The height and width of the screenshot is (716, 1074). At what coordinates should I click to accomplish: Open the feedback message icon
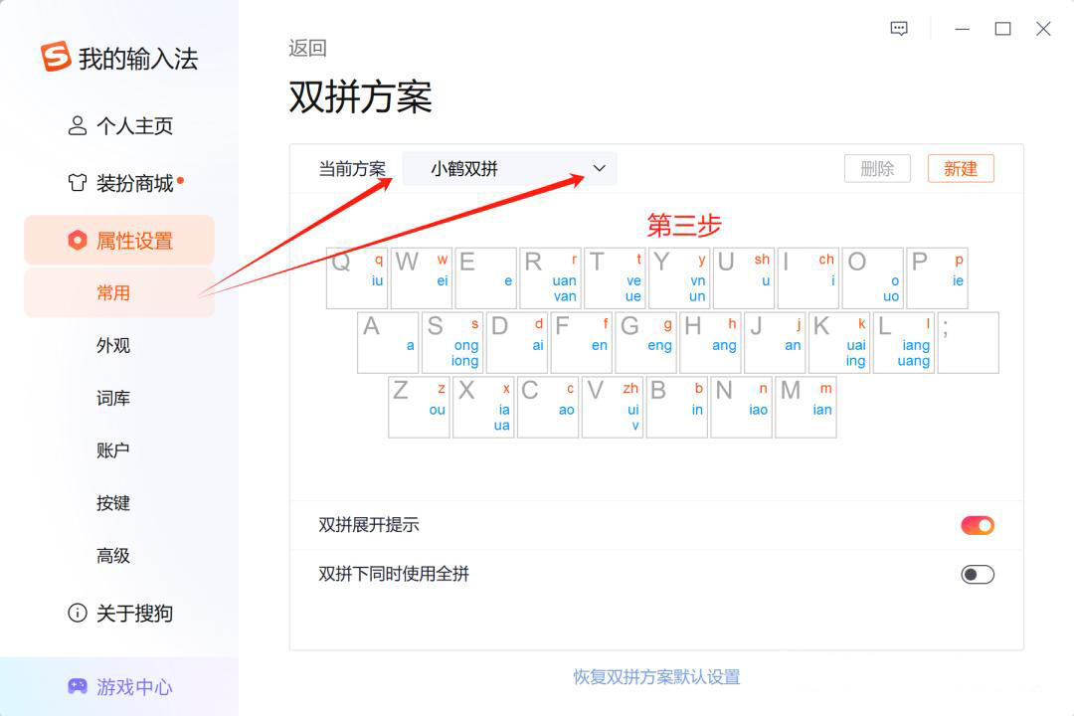coord(899,29)
